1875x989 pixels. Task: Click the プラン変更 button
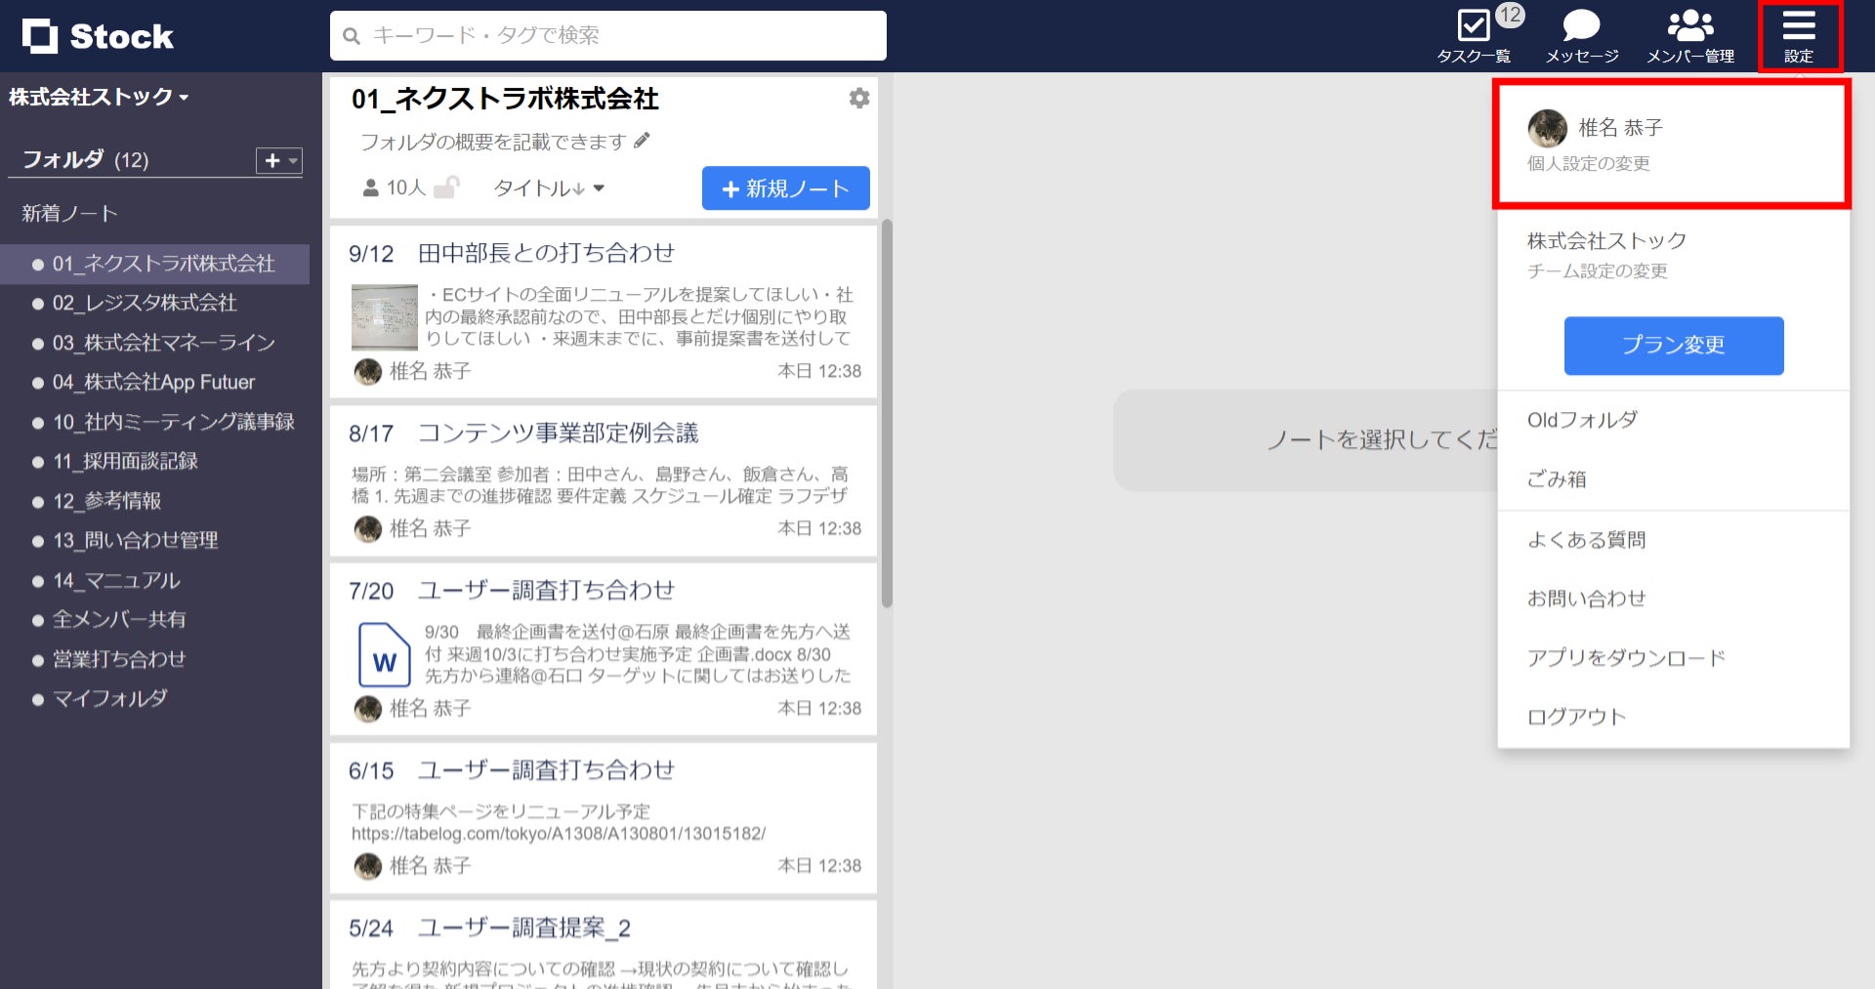pos(1674,346)
